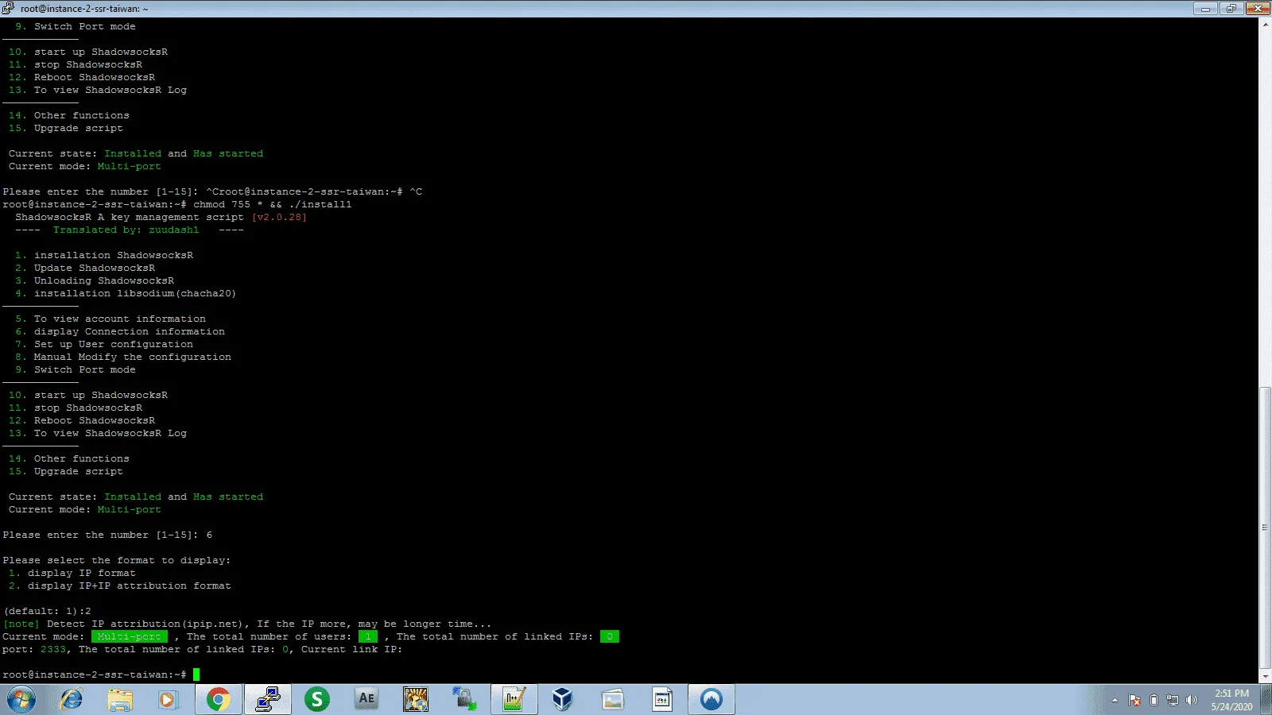Viewport: 1272px width, 715px height.
Task: Click the 'chmod 755 * && ./install1' command
Action: pos(273,204)
